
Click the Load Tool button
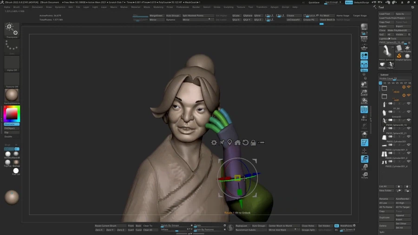tap(385, 14)
